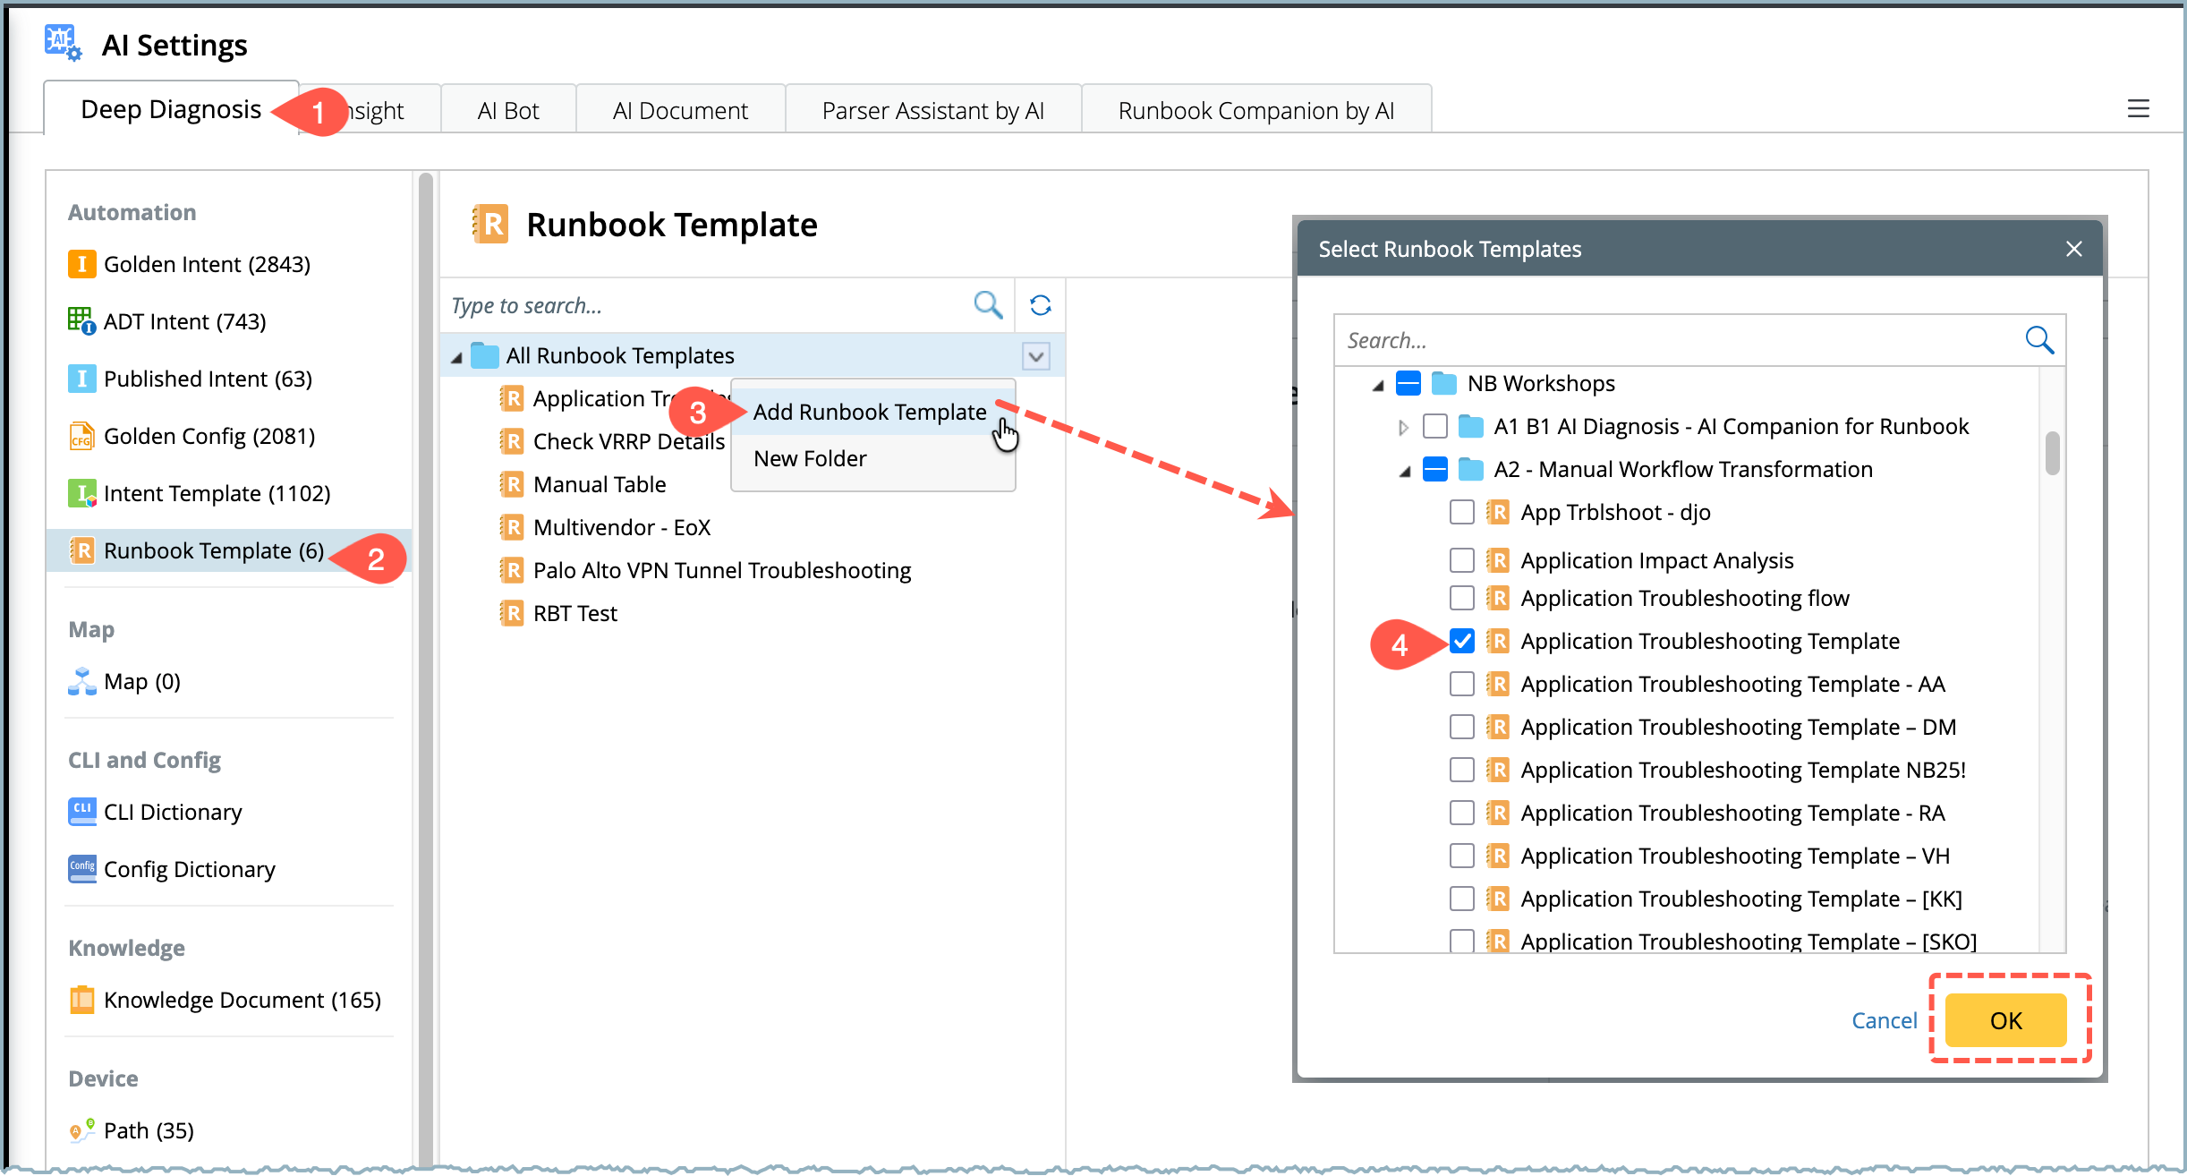Click the dialog's vertical scrollbar thumb
This screenshot has height=1176, width=2187.
point(2052,453)
